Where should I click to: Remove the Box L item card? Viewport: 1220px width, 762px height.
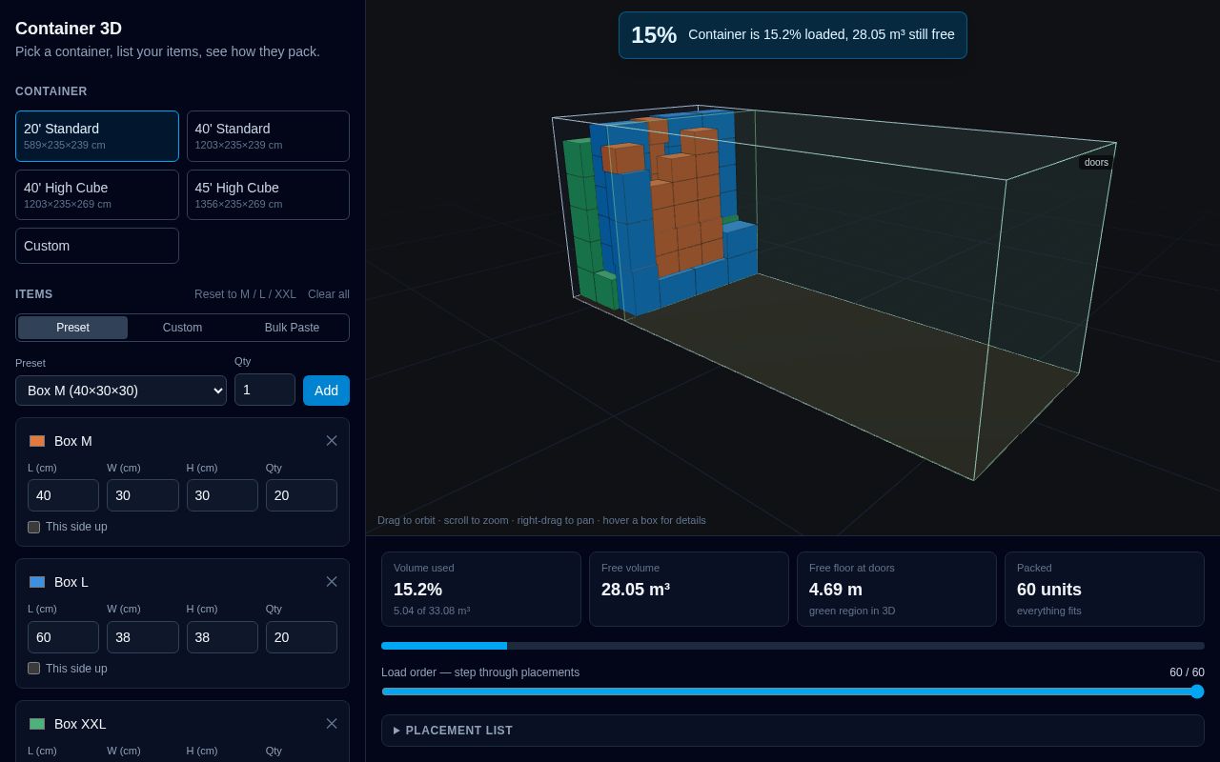coord(332,582)
